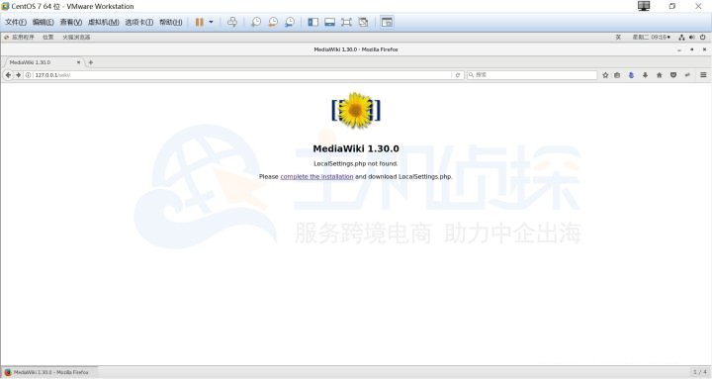Click the blue Firefox toolbar icon
The height and width of the screenshot is (379, 712).
pyautogui.click(x=631, y=75)
